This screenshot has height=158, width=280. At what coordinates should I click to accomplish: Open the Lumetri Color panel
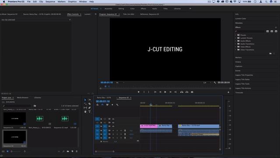click(241, 18)
